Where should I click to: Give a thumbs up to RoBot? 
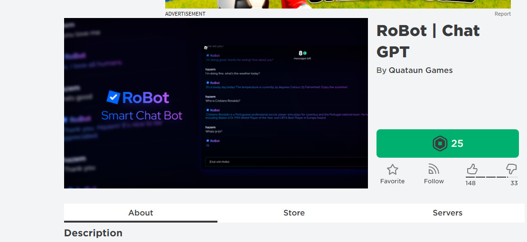pyautogui.click(x=472, y=169)
